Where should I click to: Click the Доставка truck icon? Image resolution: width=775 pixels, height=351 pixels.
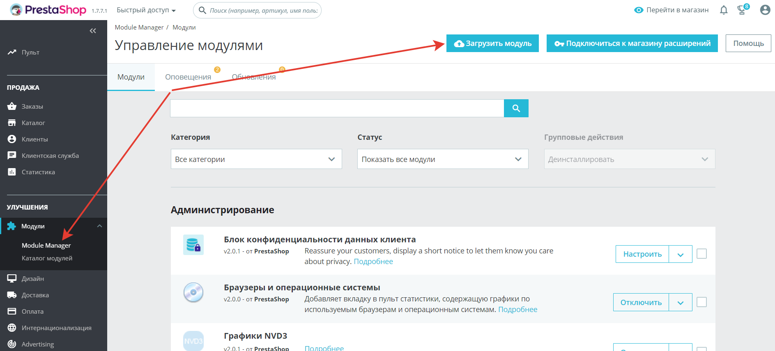point(12,295)
